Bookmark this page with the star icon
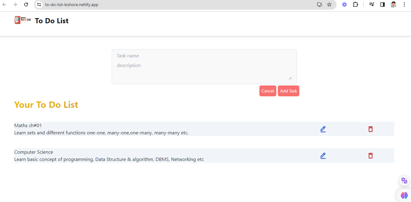Image resolution: width=411 pixels, height=202 pixels. (329, 5)
